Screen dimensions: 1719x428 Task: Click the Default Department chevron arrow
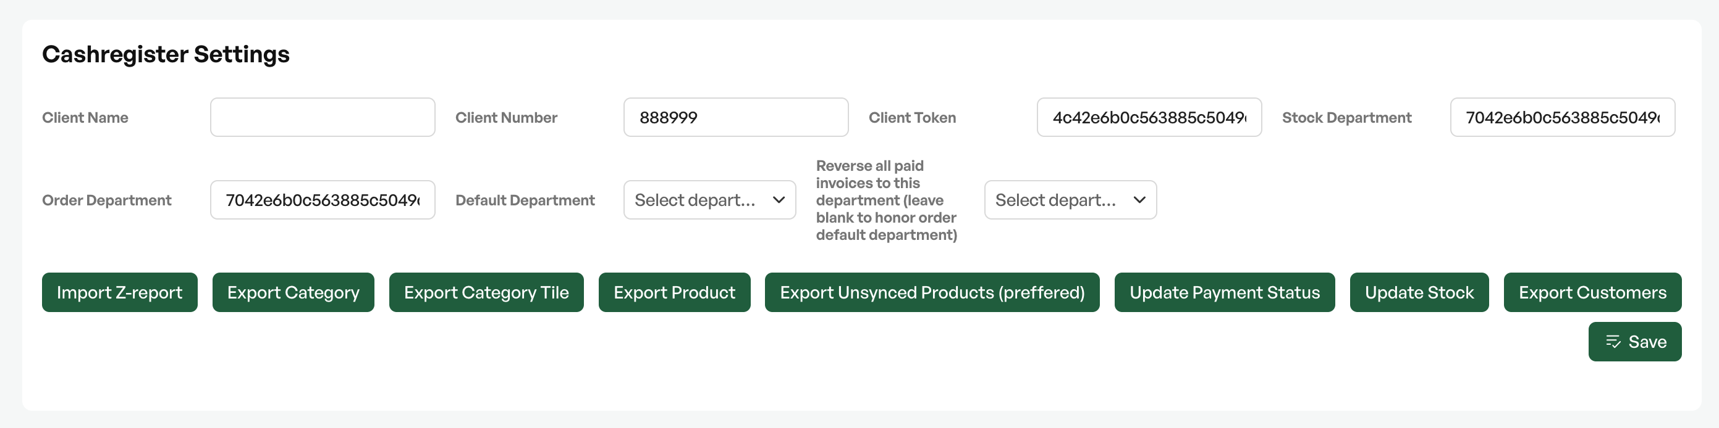pyautogui.click(x=778, y=200)
